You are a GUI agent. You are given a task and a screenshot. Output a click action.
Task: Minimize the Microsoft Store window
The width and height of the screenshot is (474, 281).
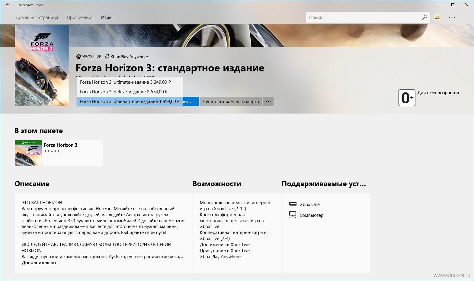click(x=439, y=5)
